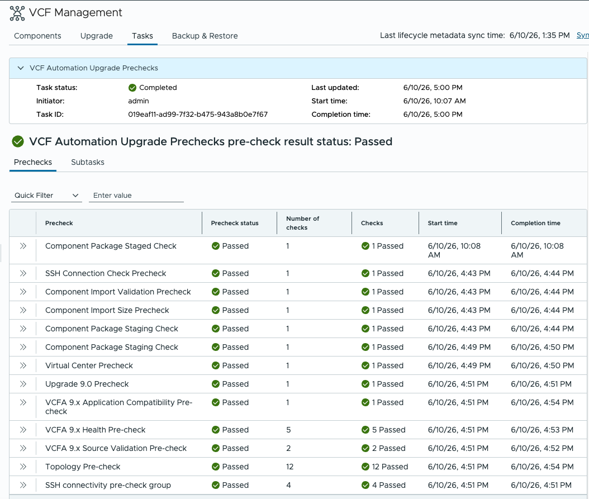Click the metadata sync time 6/10/26, 1:35 PM
This screenshot has width=589, height=499.
[539, 35]
